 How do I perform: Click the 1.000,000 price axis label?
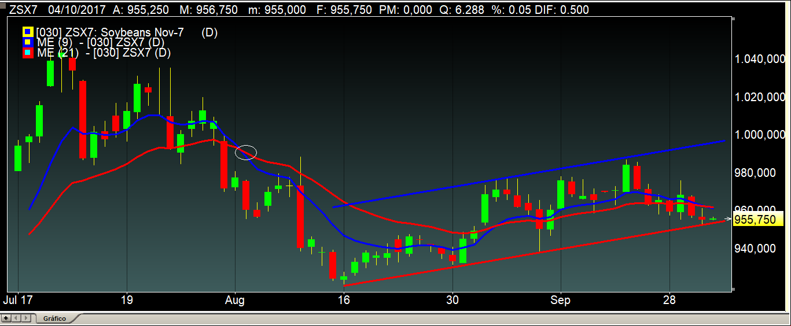pos(760,135)
